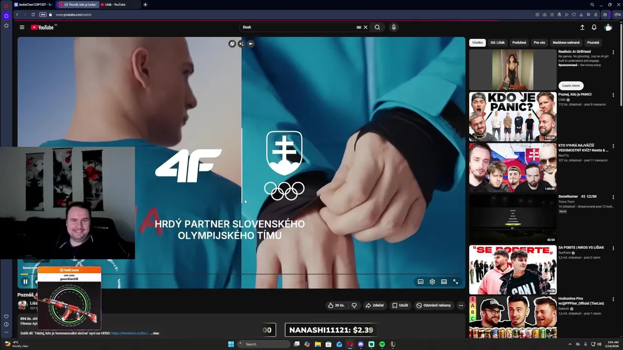Start voice search with the microphone icon
Image resolution: width=623 pixels, height=350 pixels.
click(x=394, y=27)
